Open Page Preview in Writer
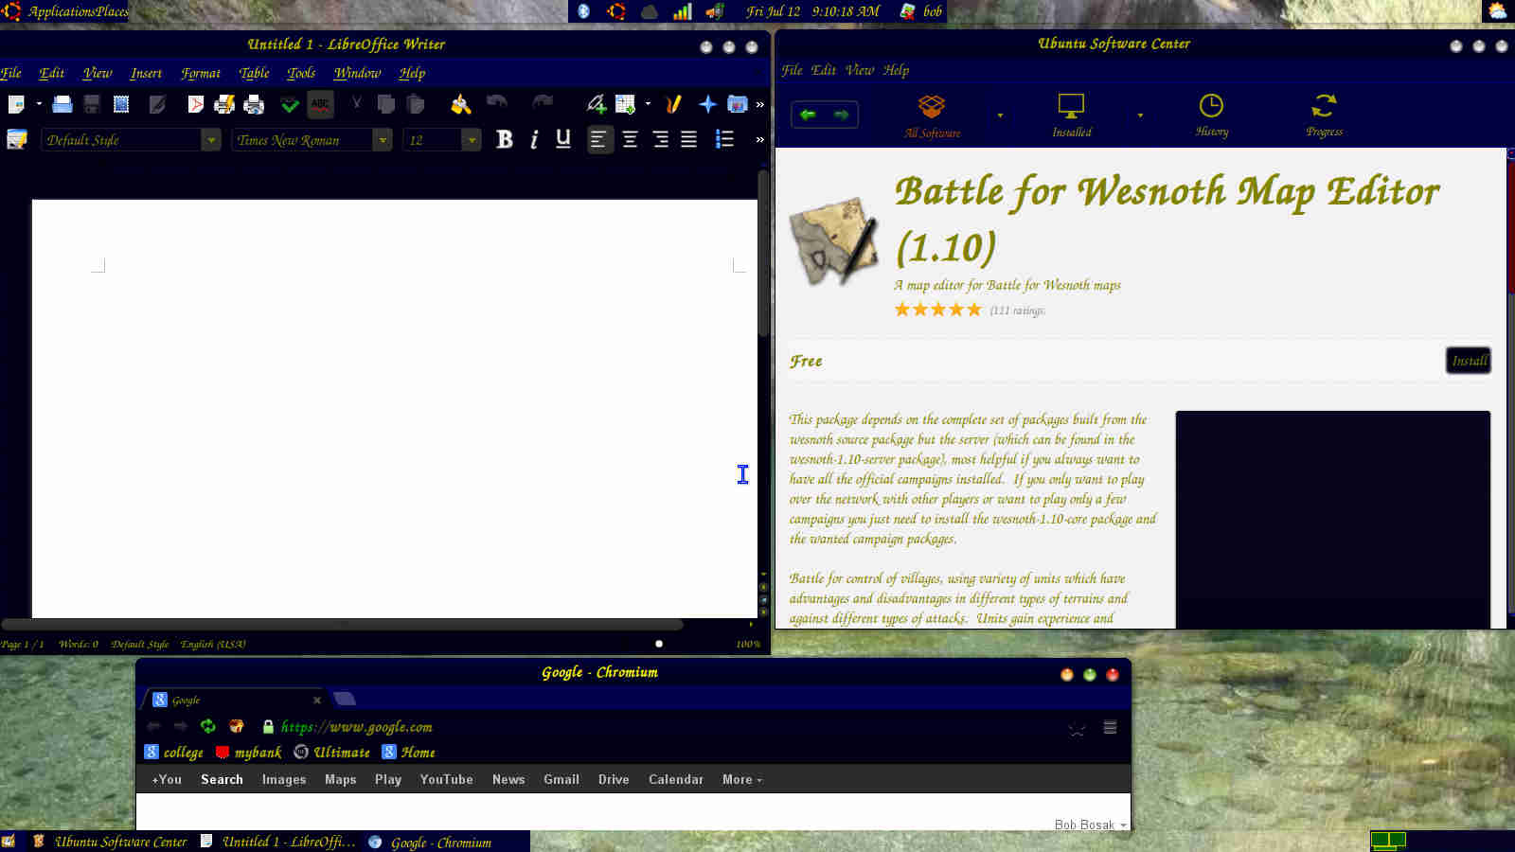The height and width of the screenshot is (852, 1515). [x=254, y=104]
